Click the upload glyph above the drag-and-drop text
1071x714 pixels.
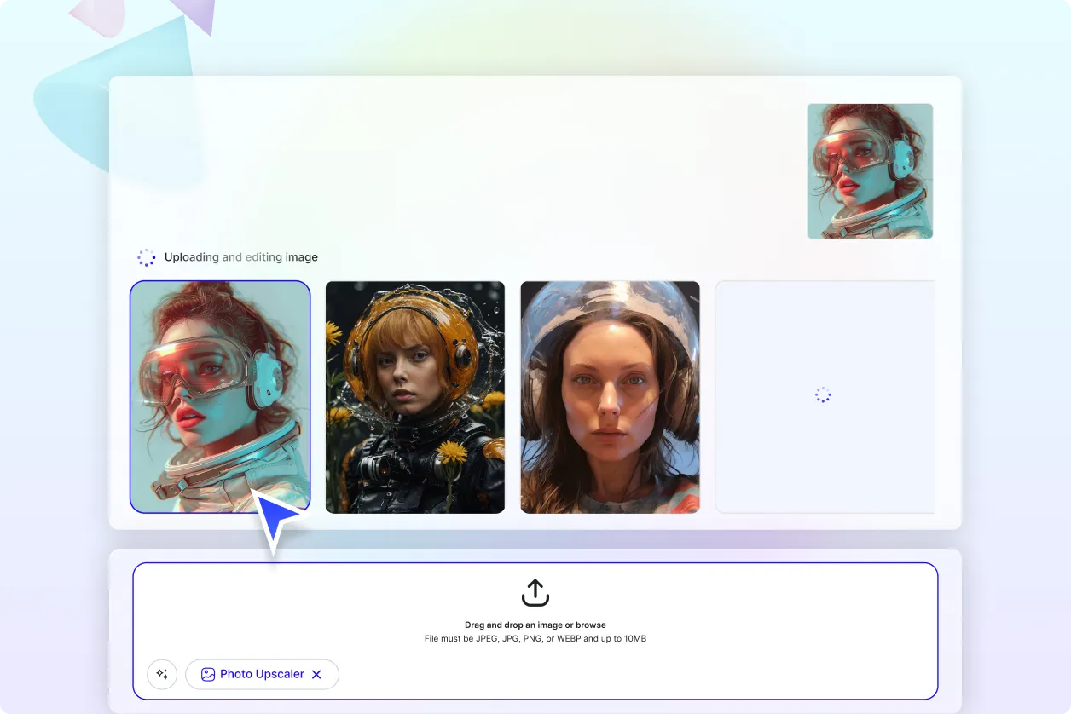point(535,592)
